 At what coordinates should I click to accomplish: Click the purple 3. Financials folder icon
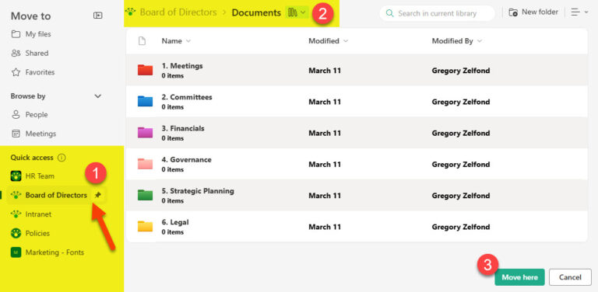point(145,132)
